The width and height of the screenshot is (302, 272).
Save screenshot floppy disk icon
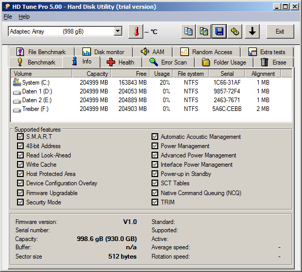(x=219, y=31)
